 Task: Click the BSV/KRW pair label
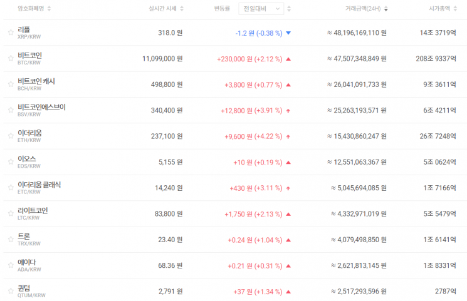tap(29, 115)
